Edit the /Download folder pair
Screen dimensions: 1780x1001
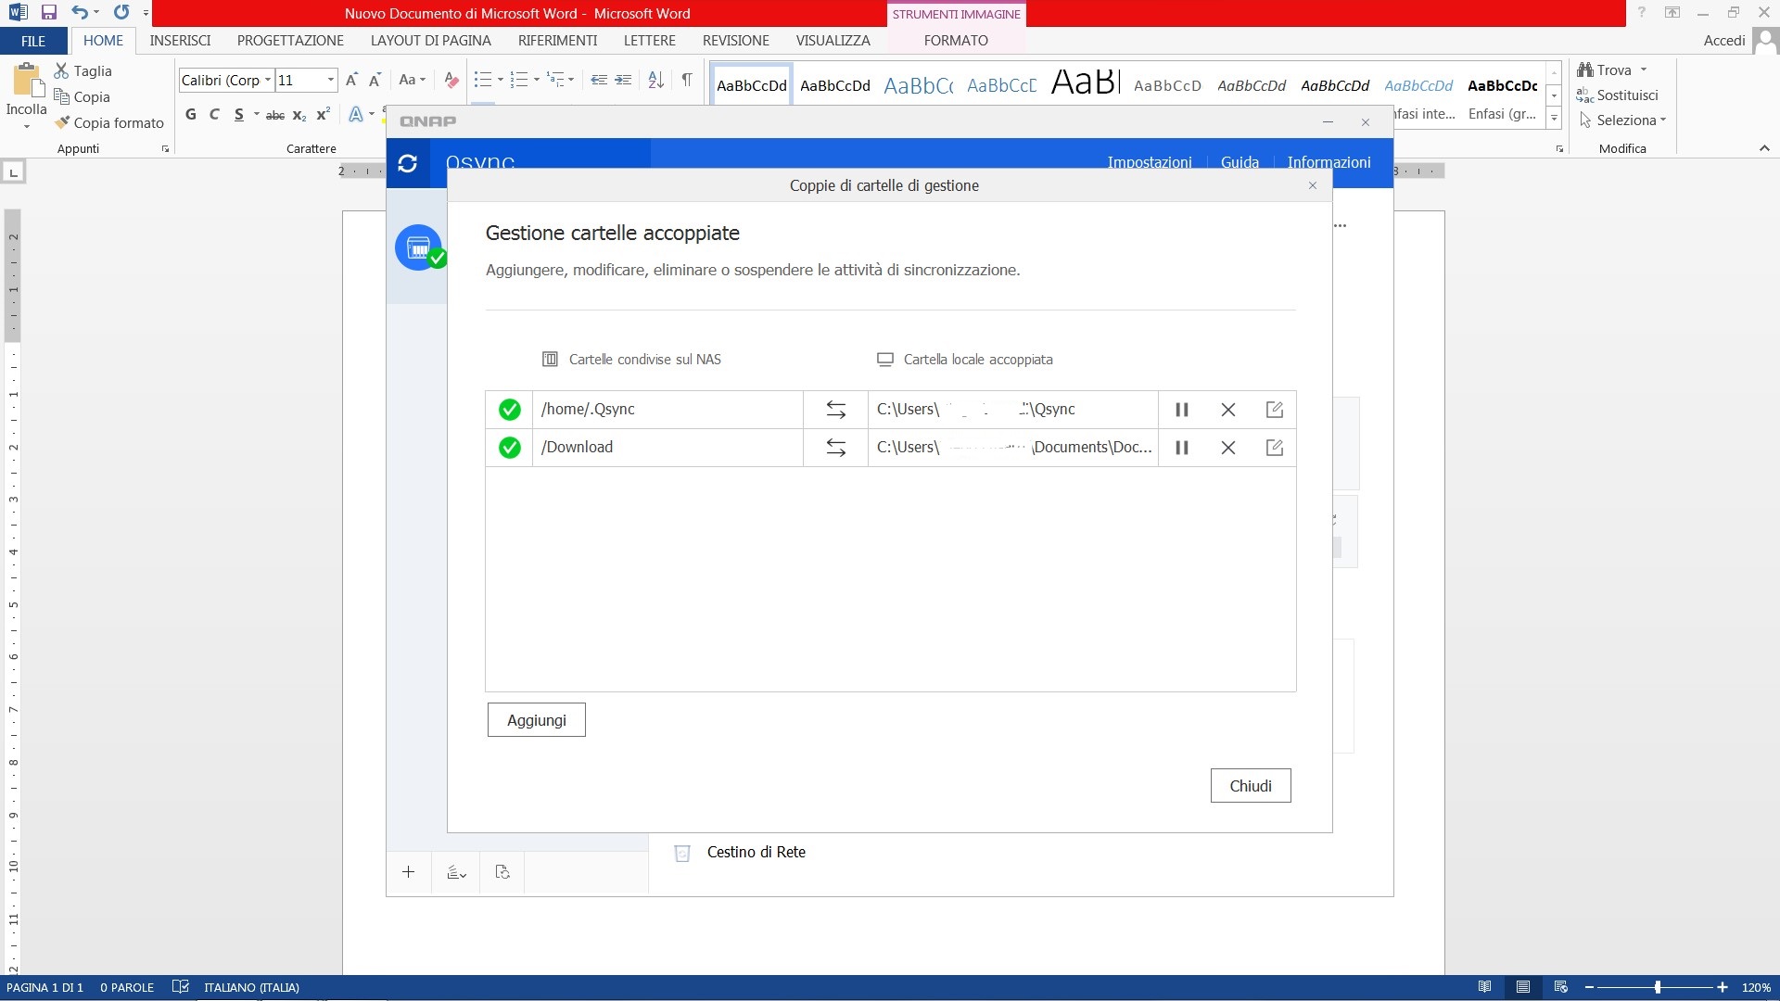(x=1274, y=448)
